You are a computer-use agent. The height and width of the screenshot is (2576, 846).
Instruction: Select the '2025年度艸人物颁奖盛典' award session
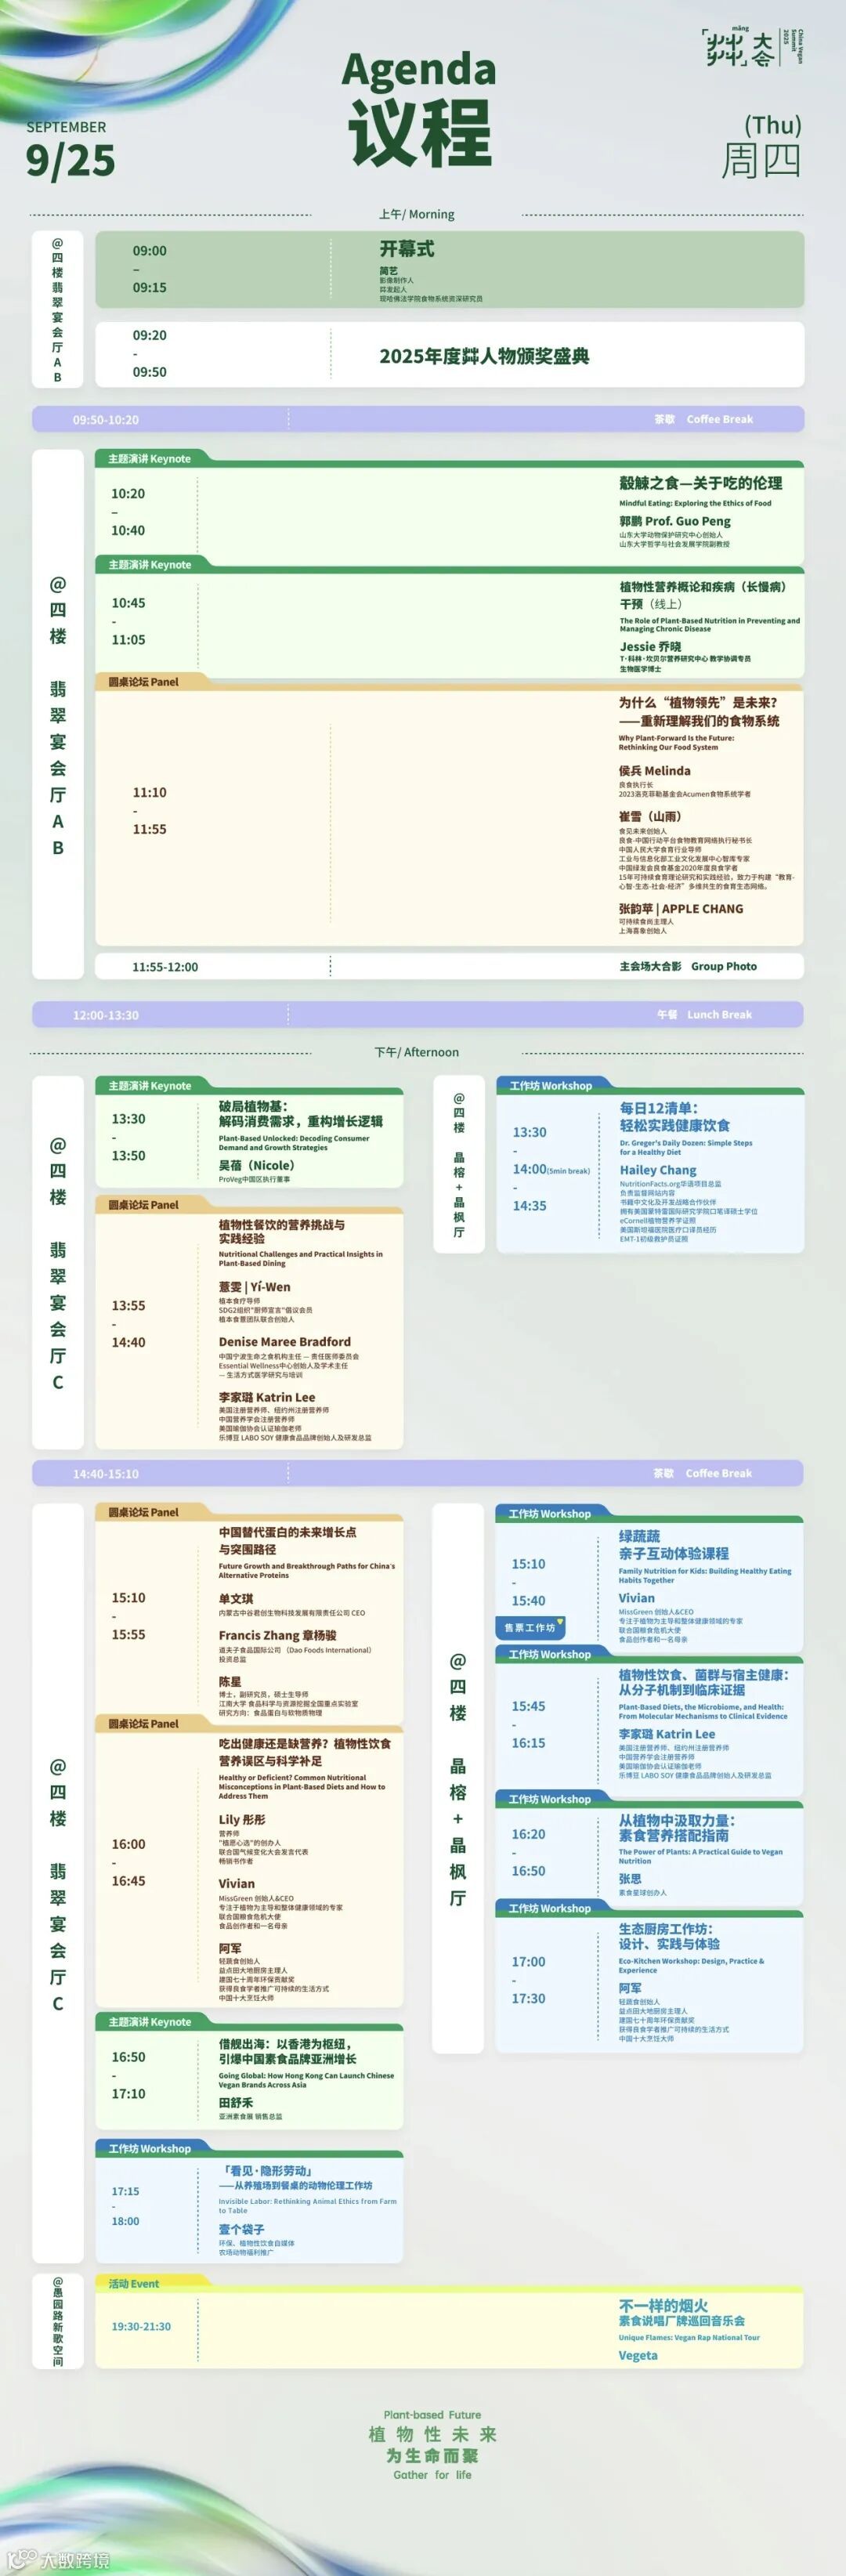[x=449, y=354]
